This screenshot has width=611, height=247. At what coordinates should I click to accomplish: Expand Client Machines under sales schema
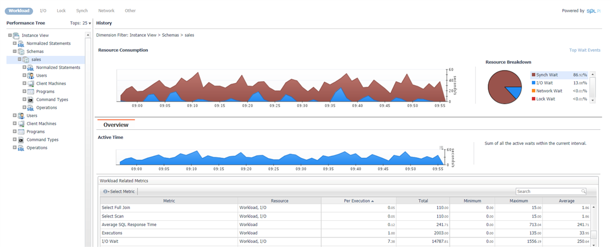[24, 83]
